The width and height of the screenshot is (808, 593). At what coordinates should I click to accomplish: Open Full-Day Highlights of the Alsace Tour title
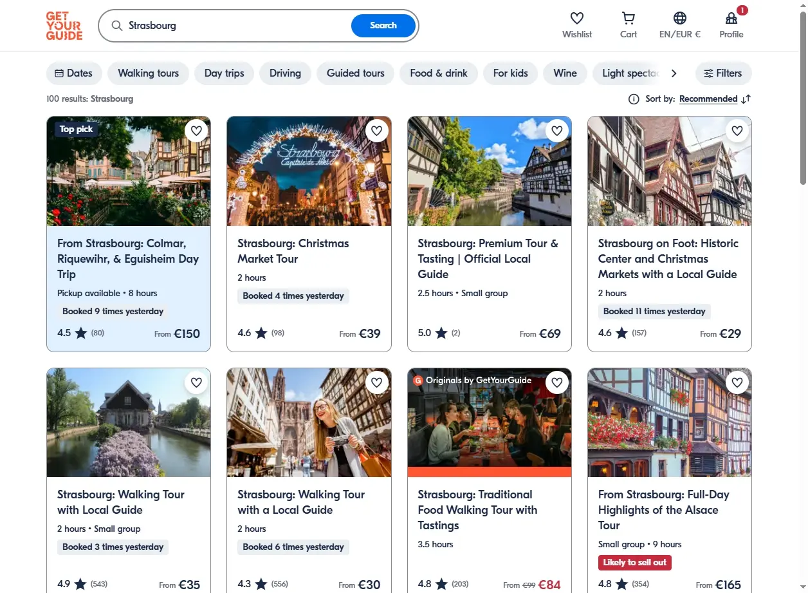[664, 510]
